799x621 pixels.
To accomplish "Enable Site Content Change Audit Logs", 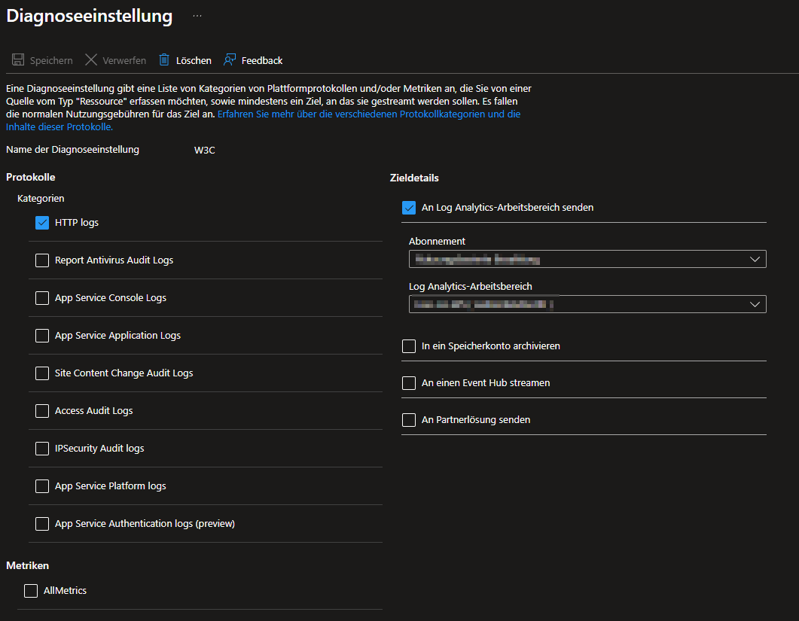I will (x=42, y=373).
